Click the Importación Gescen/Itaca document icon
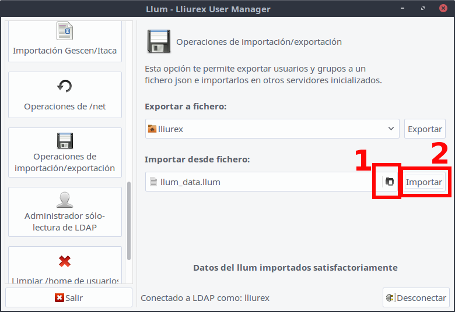 coord(65,30)
